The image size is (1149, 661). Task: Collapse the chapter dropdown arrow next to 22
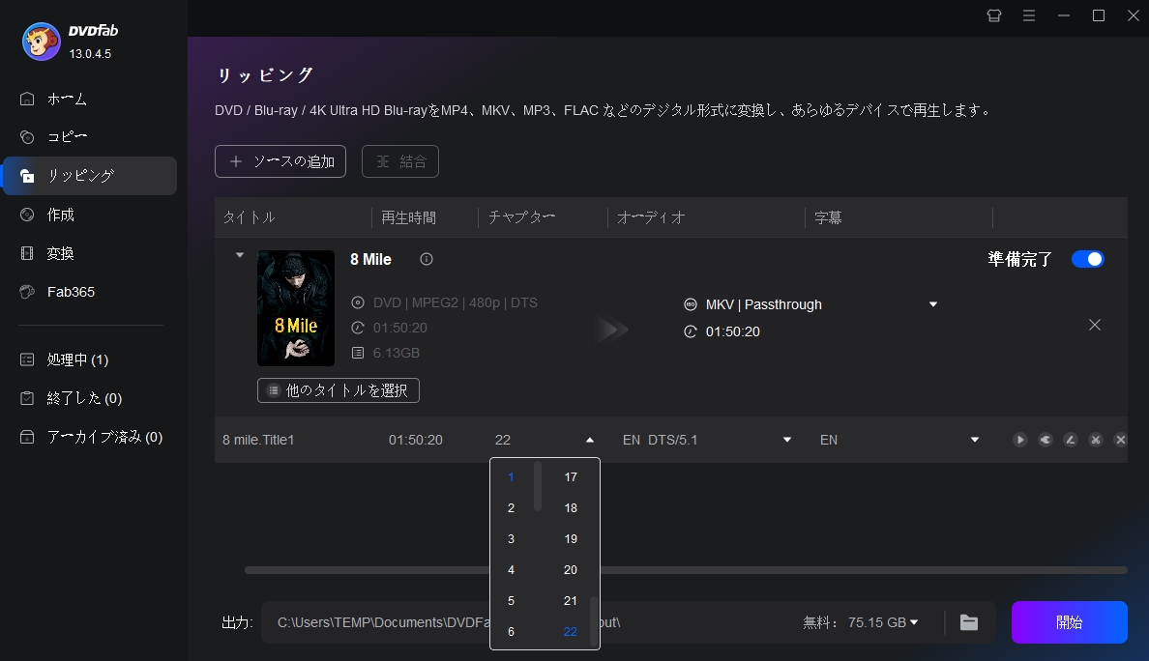click(x=590, y=440)
